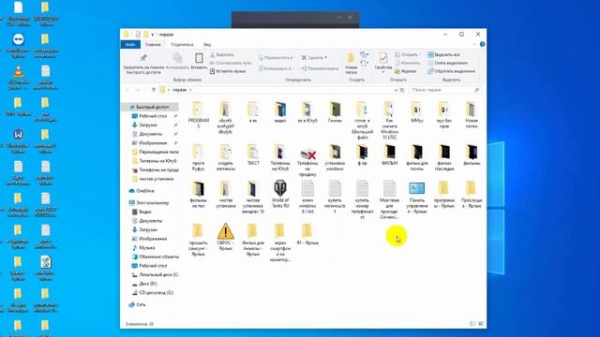Click the refresh icon beside address bar
Image resolution: width=600 pixels, height=337 pixels.
(x=402, y=90)
